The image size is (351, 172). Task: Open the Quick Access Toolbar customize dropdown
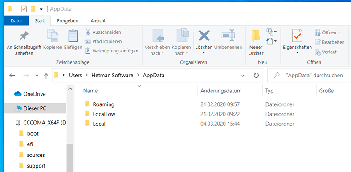pos(41,9)
